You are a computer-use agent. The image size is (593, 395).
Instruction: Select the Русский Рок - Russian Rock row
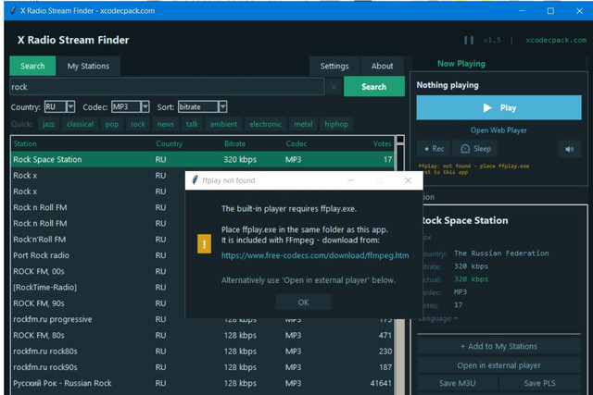pos(202,383)
